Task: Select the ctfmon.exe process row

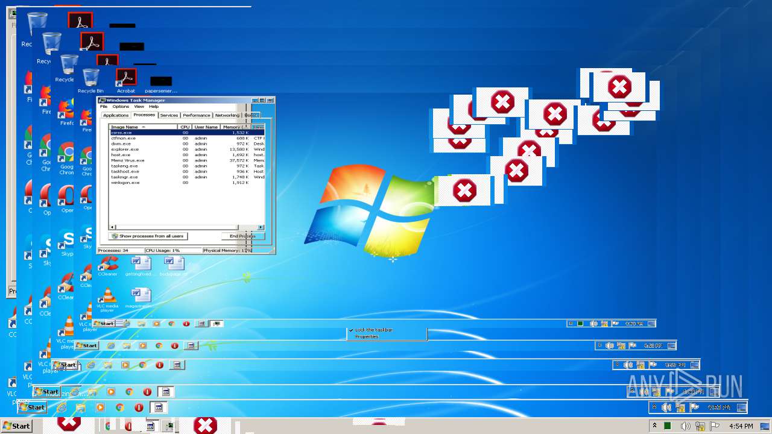Action: pyautogui.click(x=186, y=138)
